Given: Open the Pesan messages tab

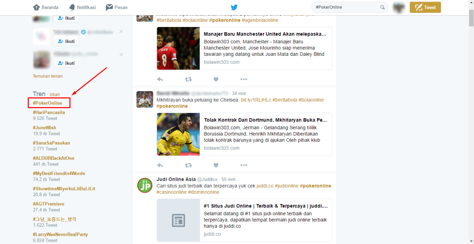Looking at the screenshot, I should coord(116,7).
